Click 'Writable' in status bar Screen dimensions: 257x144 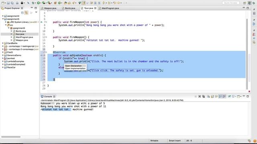tap(154, 140)
